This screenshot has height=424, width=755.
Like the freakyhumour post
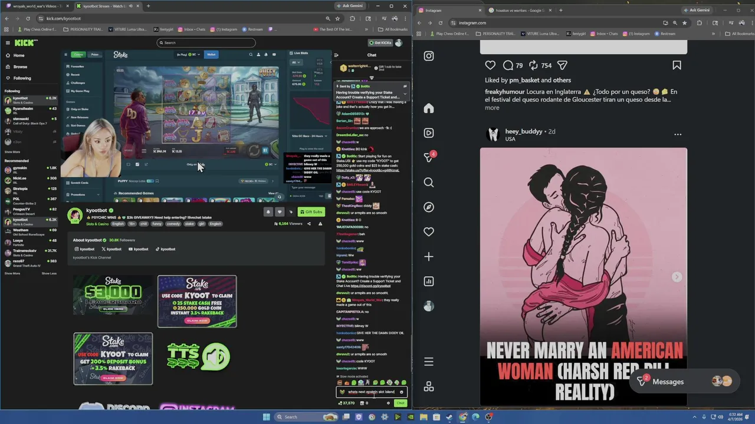(x=490, y=65)
